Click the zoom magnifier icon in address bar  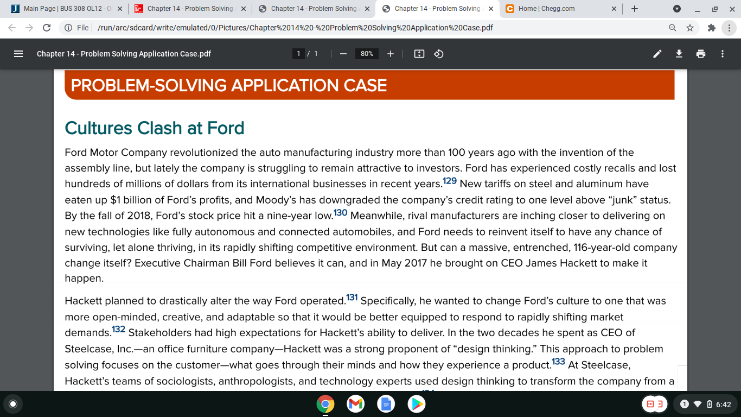(673, 28)
